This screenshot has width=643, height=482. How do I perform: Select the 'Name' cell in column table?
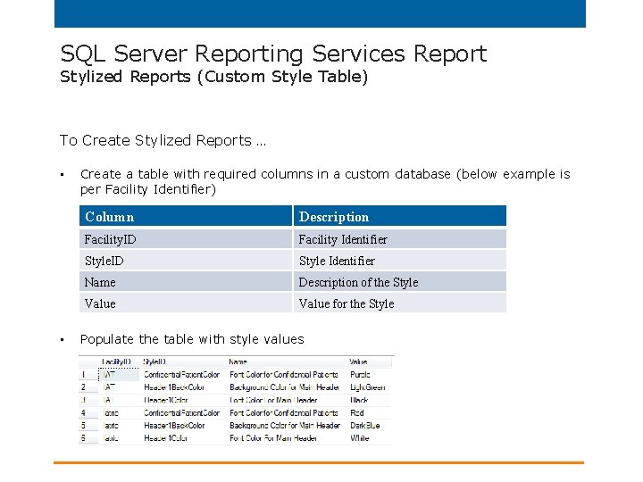tap(186, 282)
